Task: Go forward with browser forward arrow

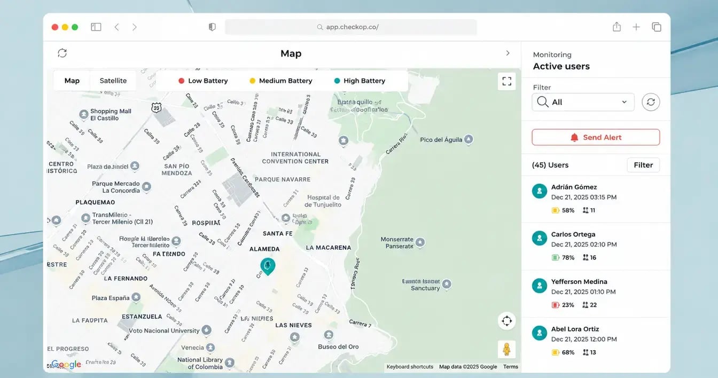Action: pyautogui.click(x=134, y=27)
